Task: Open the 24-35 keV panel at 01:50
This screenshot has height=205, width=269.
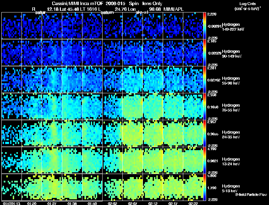Action: coord(92,133)
